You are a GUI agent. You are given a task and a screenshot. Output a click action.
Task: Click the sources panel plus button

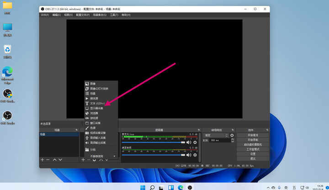[83, 160]
